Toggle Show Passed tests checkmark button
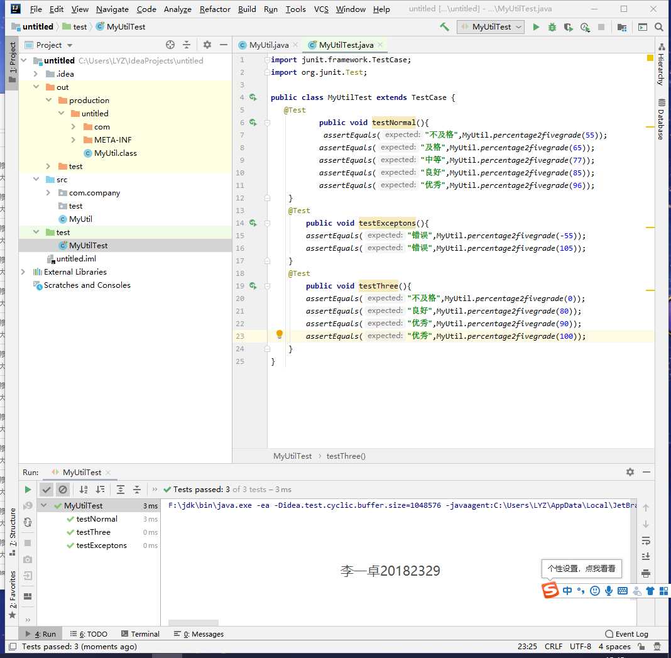 coord(46,490)
